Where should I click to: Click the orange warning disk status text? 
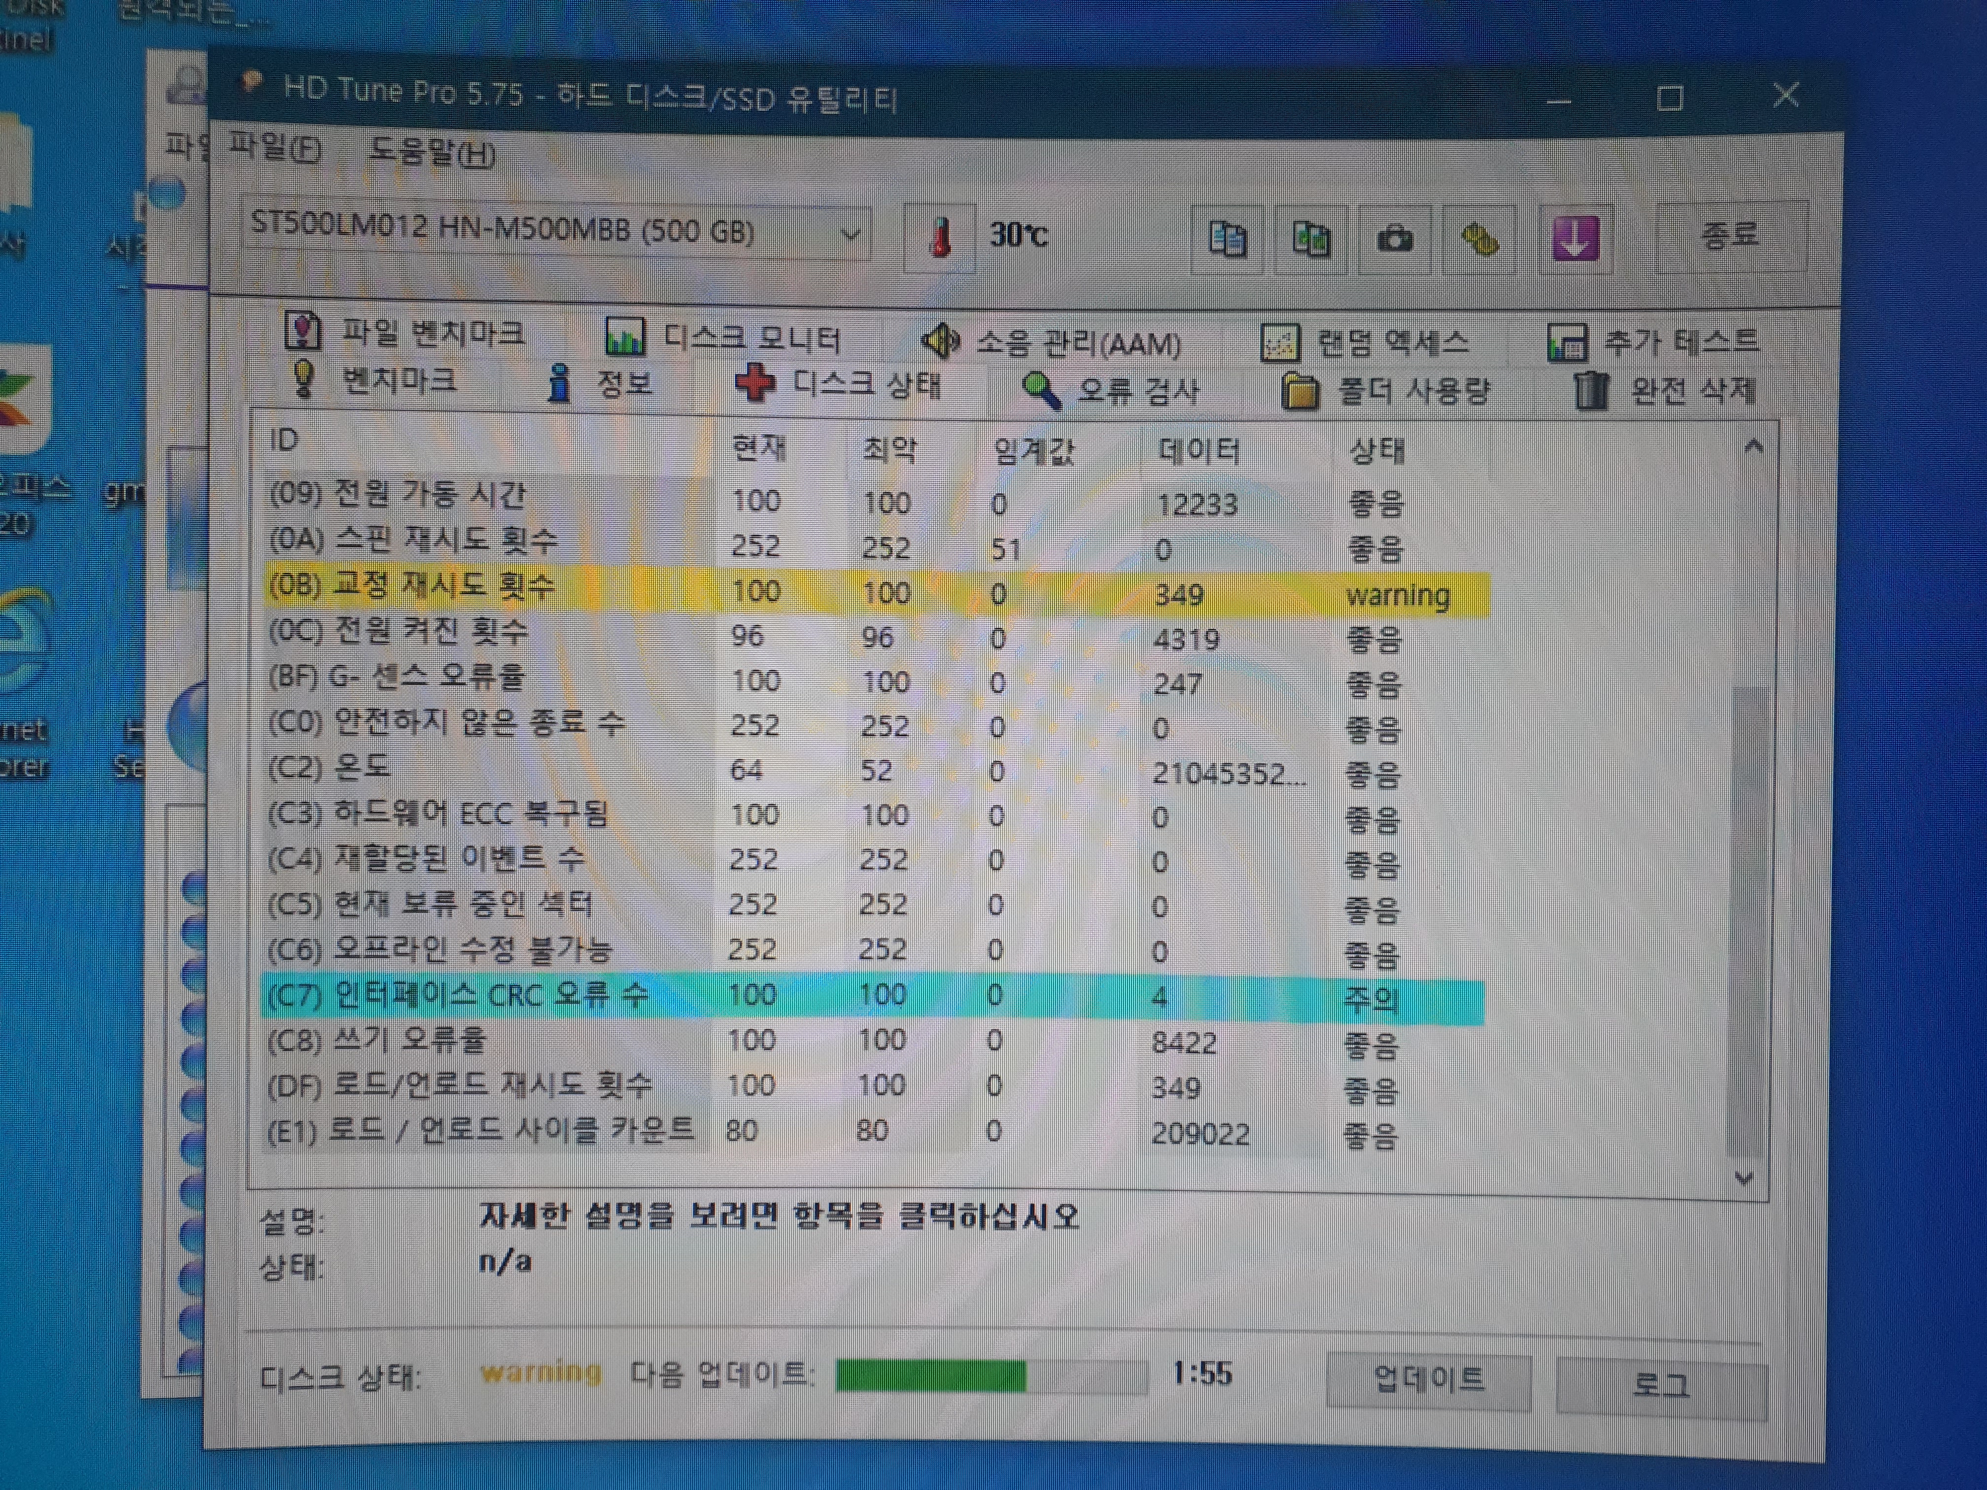541,1373
